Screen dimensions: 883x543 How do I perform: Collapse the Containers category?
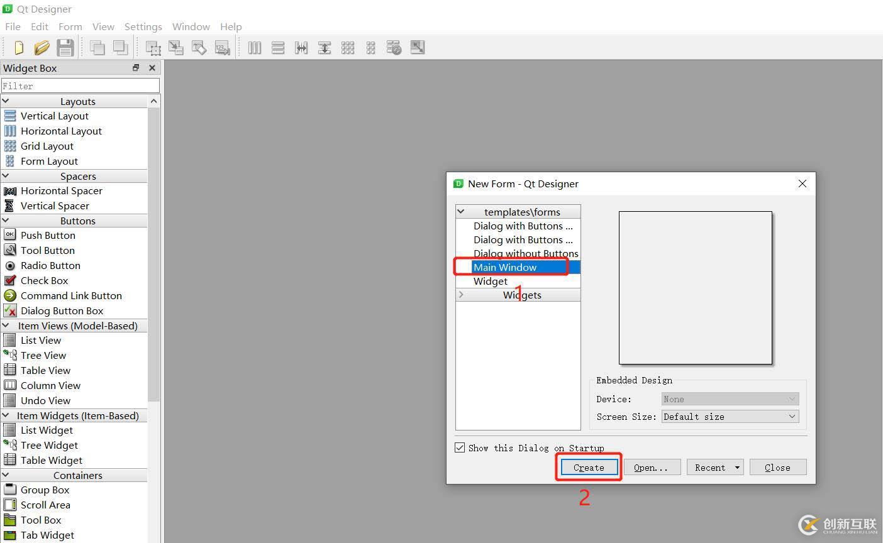6,475
